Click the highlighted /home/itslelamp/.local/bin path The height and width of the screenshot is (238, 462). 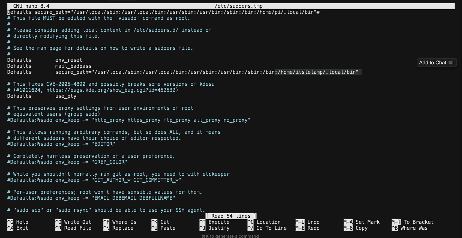click(318, 72)
